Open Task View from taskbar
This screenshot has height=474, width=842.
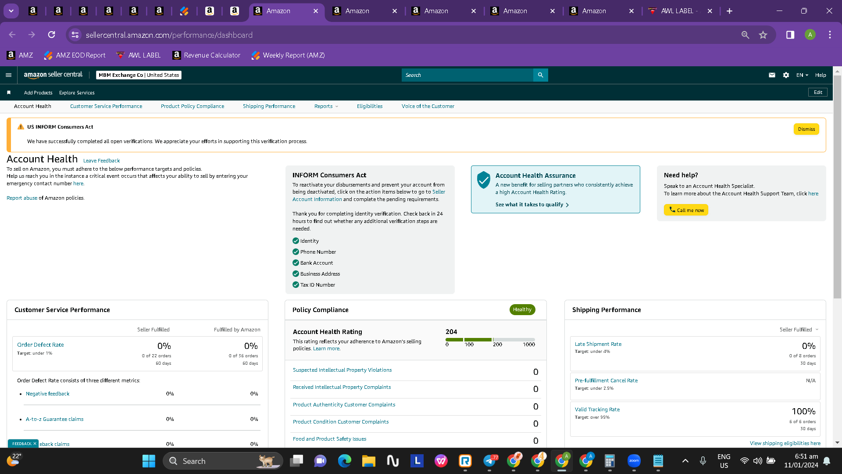[297, 461]
